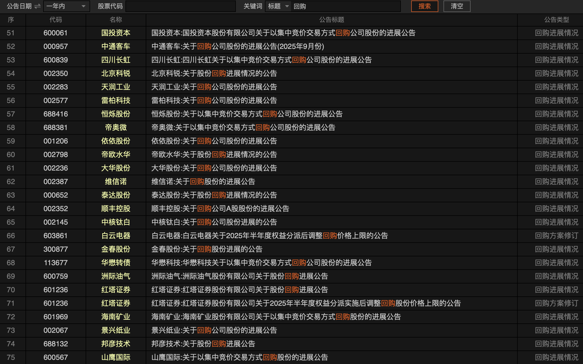Open 红塔证券 价格上限 adjustment announcement
This screenshot has height=364, width=583.
tap(306, 303)
